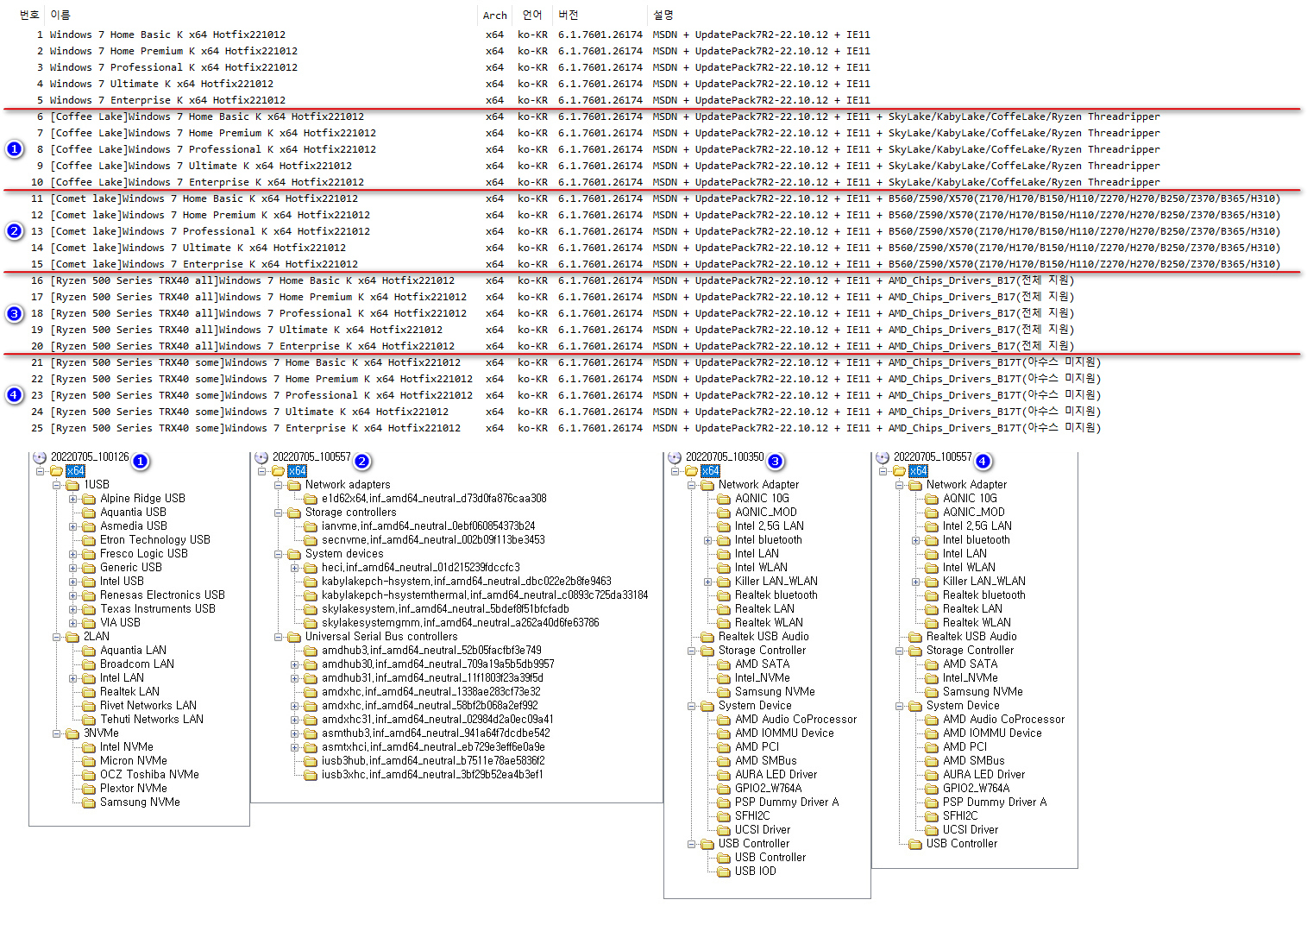Screen dimensions: 1307x925
Task: Select amdxhc31.inf_amd64_neutral_02984d2a0ec09a41
Action: 437,720
